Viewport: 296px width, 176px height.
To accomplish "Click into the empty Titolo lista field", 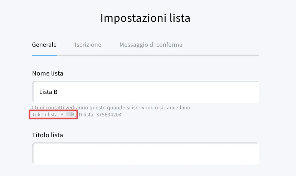I will 146,153.
